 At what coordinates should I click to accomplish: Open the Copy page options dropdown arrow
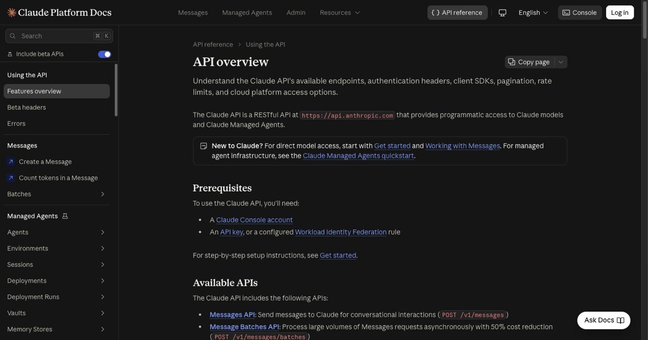click(561, 62)
